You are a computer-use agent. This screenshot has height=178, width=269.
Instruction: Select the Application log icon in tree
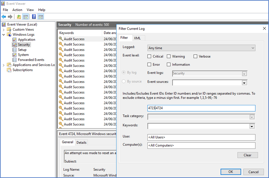[x=15, y=40]
